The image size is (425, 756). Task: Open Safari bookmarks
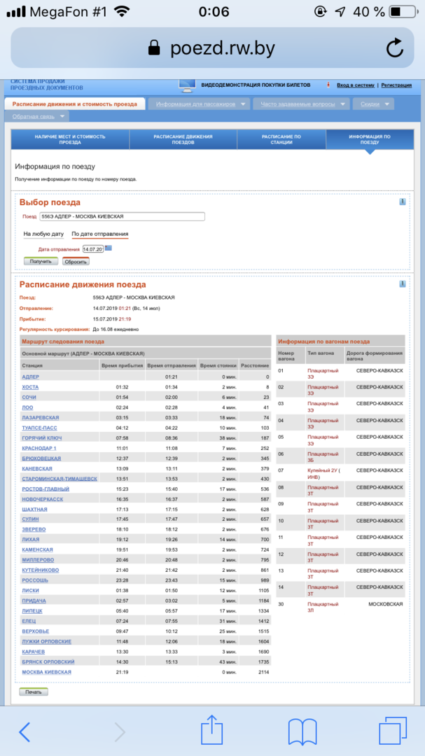tap(302, 731)
